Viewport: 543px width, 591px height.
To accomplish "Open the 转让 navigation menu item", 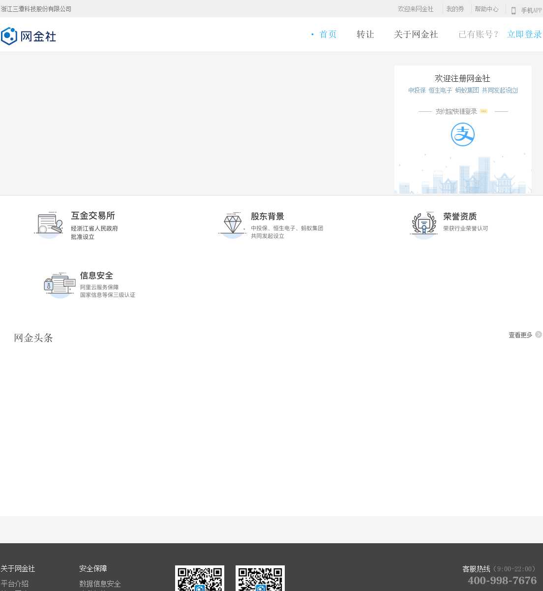I will coord(365,34).
